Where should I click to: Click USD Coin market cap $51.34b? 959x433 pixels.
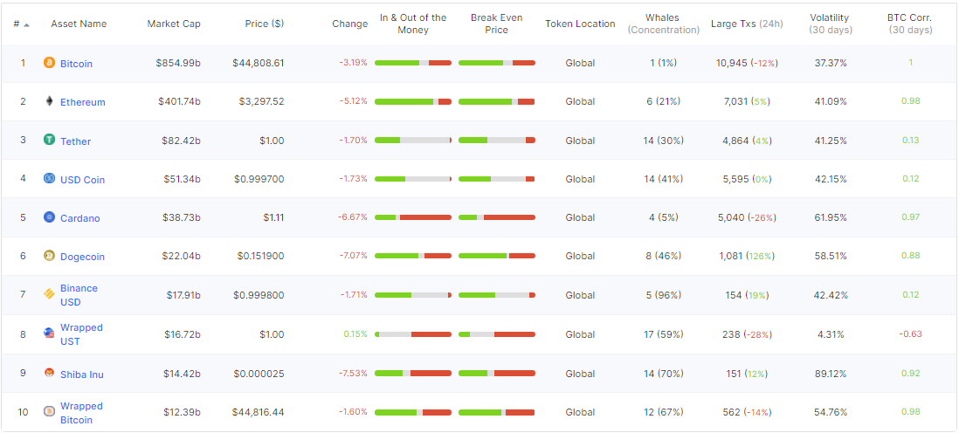click(183, 179)
